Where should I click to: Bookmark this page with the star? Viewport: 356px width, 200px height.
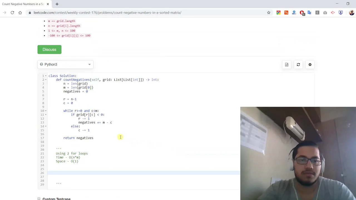(269, 12)
